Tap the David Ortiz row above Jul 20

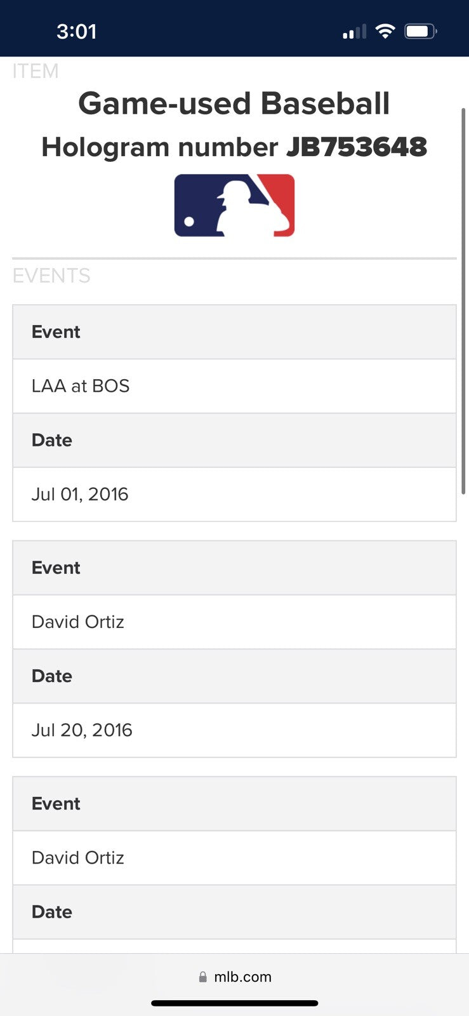coord(234,622)
